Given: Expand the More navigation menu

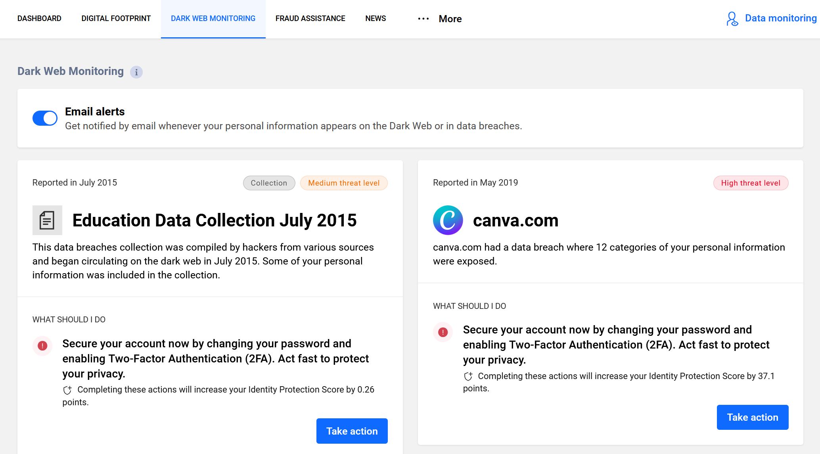Looking at the screenshot, I should click(450, 19).
